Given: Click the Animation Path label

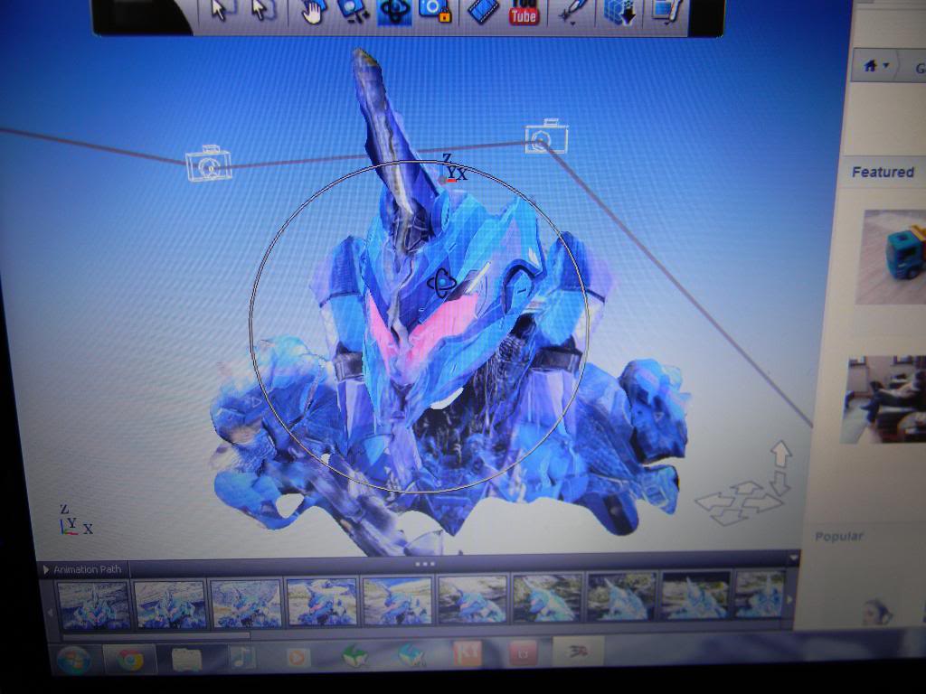Looking at the screenshot, I should [x=88, y=569].
